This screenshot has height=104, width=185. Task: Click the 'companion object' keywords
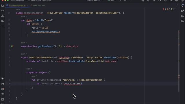click(37, 73)
